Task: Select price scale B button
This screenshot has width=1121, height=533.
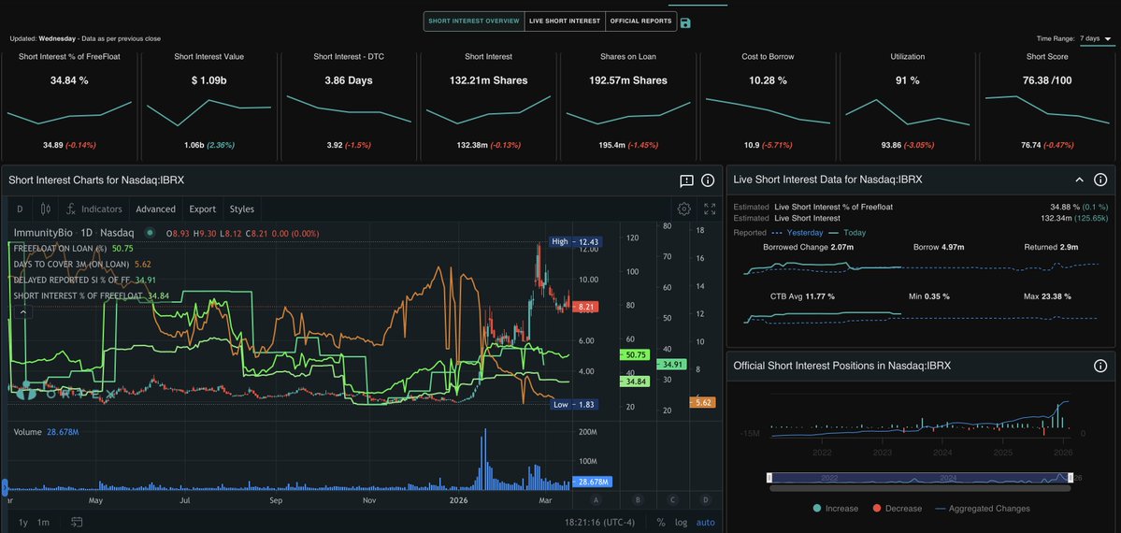Action: pos(638,499)
